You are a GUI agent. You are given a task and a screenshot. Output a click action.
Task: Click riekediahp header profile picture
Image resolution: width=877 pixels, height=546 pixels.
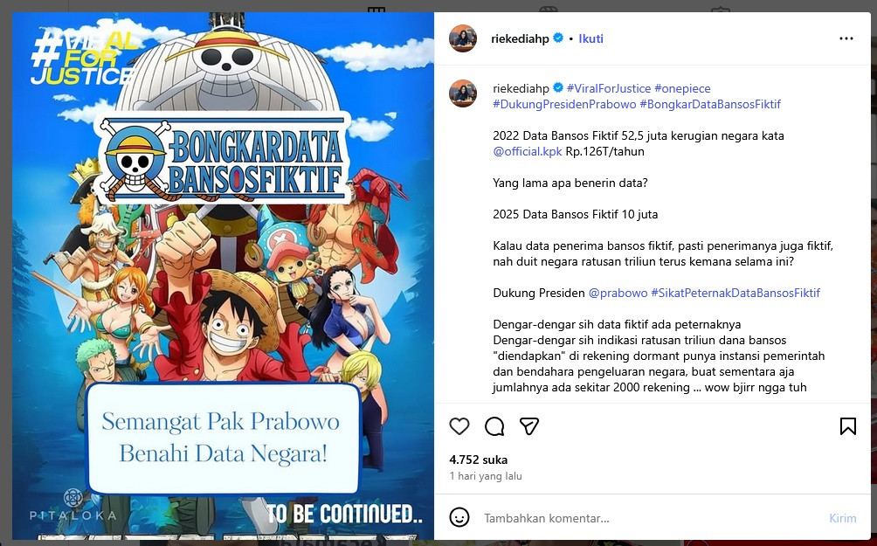coord(463,38)
